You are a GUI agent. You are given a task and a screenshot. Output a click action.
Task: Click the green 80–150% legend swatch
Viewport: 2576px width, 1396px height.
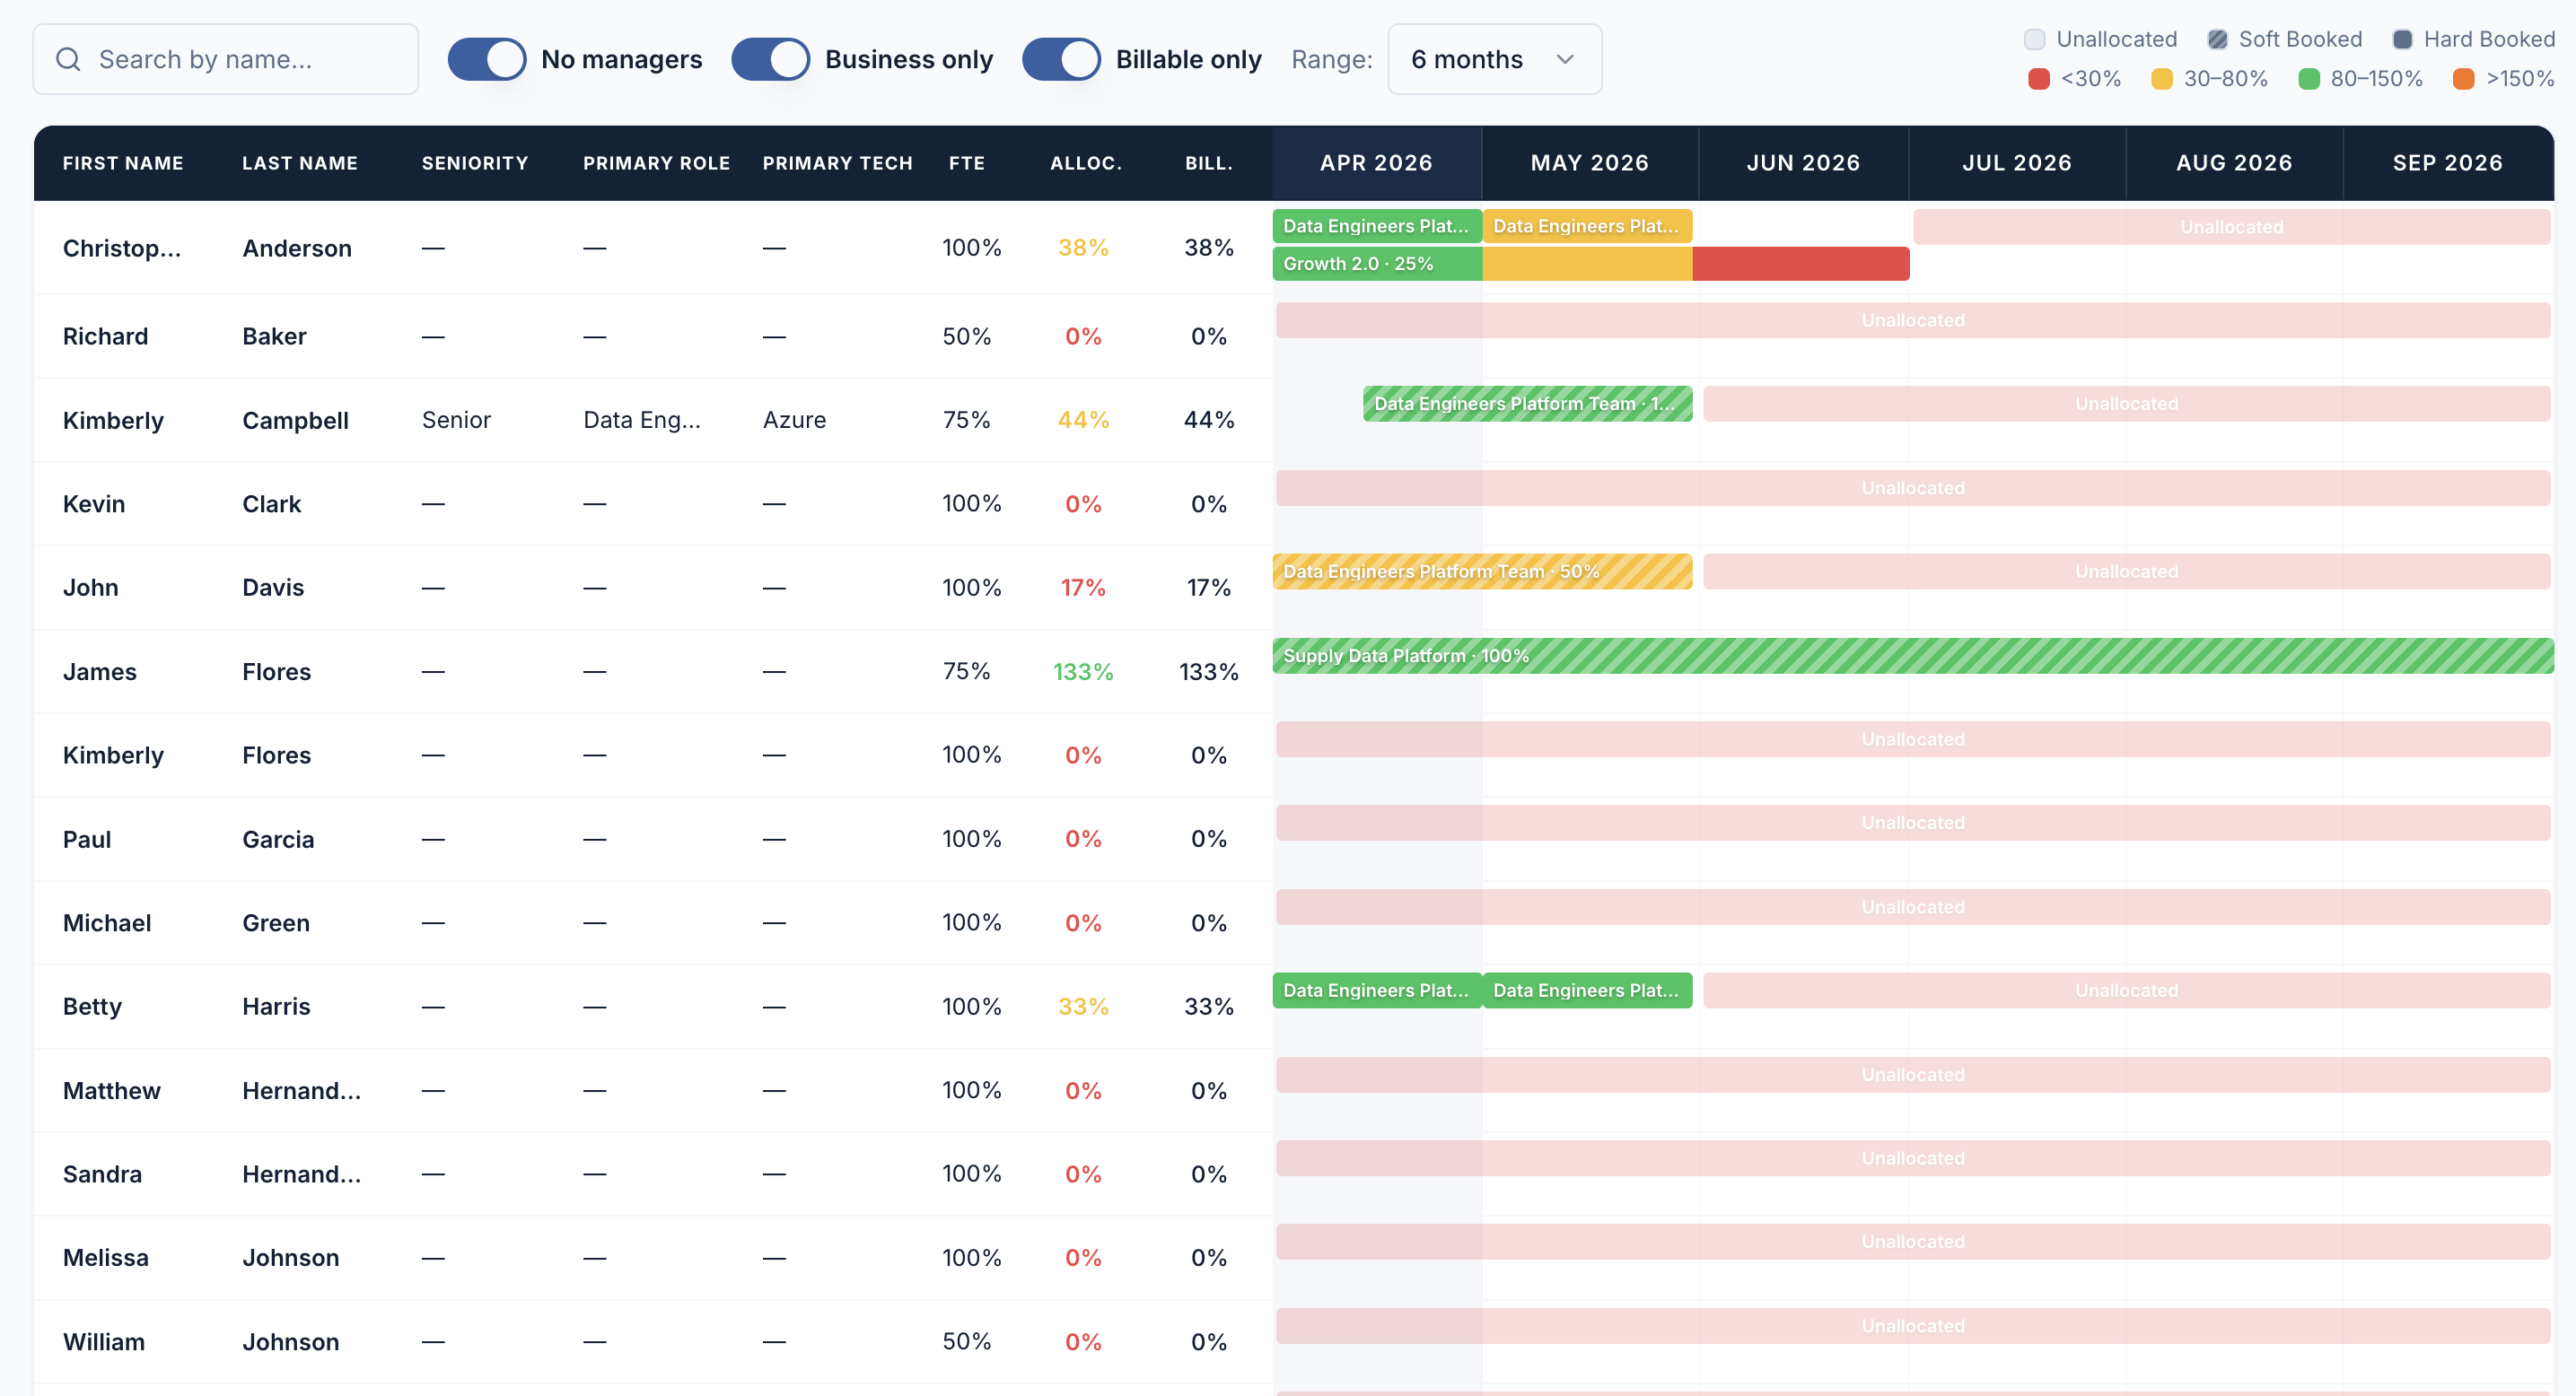click(x=2308, y=79)
